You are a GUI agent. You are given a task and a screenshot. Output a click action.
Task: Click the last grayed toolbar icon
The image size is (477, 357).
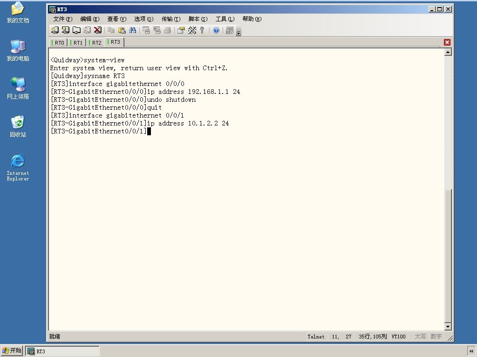tap(230, 30)
